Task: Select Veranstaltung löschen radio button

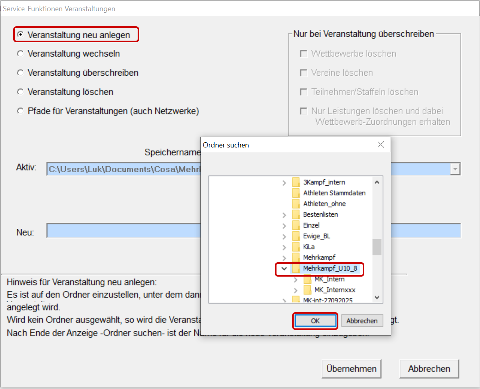Action: coord(20,92)
